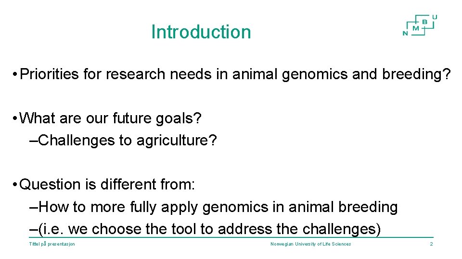The image size is (462, 259).
Task: Click the bullet marker before "Question"
Action: click(16, 185)
